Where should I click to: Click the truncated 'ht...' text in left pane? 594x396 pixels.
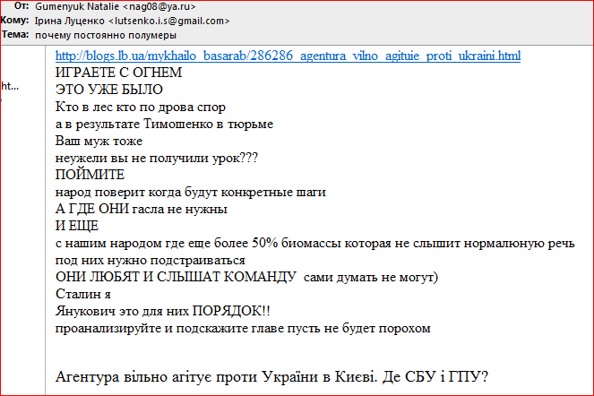click(9, 86)
